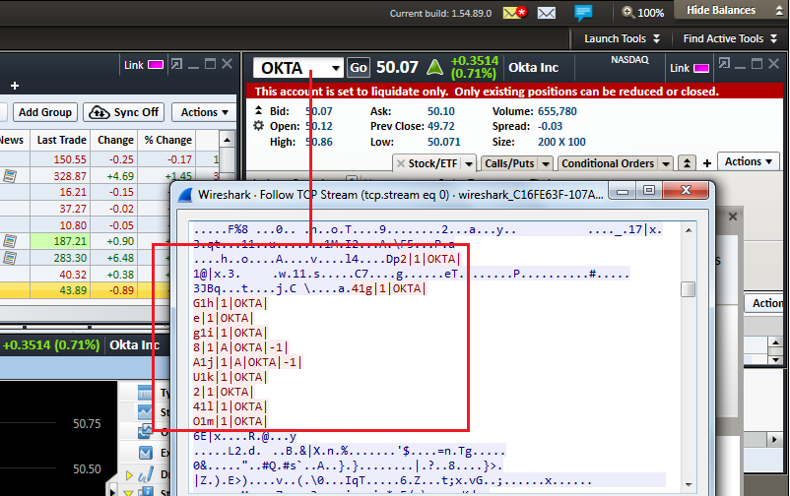Open Conditional Orders dropdown arrow

click(666, 163)
